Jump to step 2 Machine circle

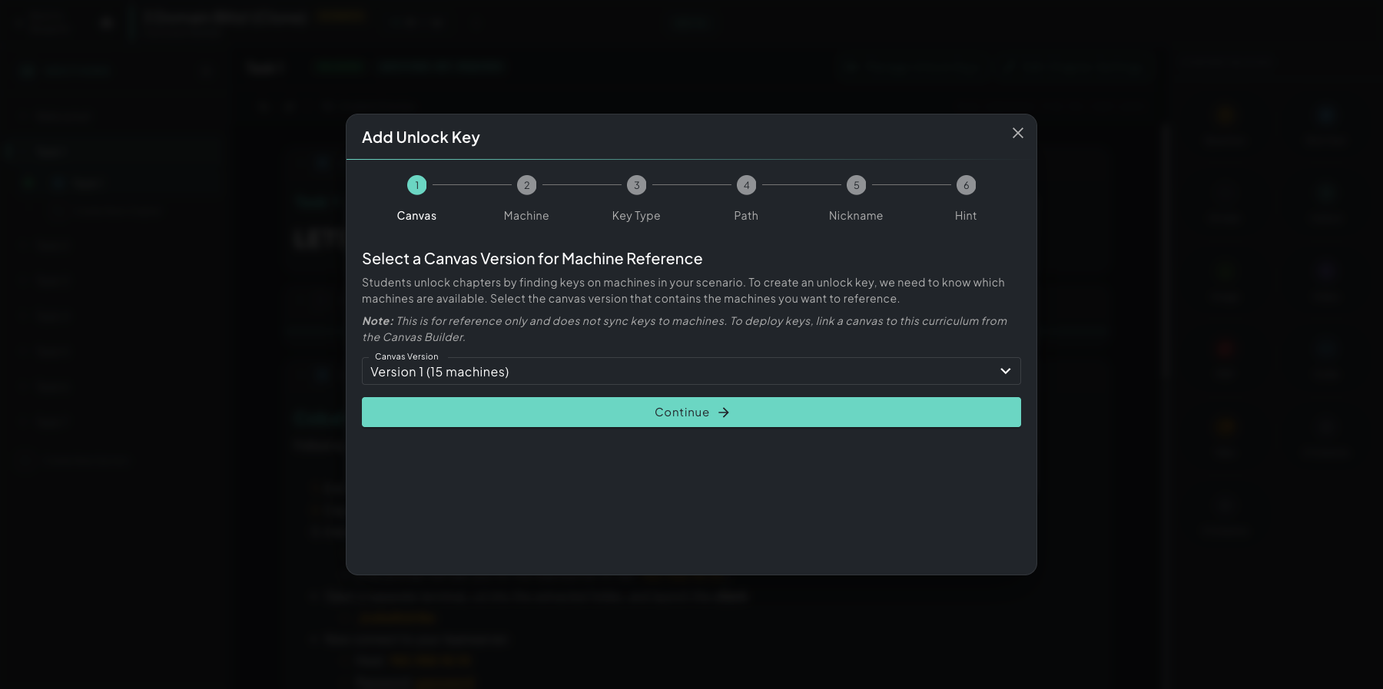(526, 185)
